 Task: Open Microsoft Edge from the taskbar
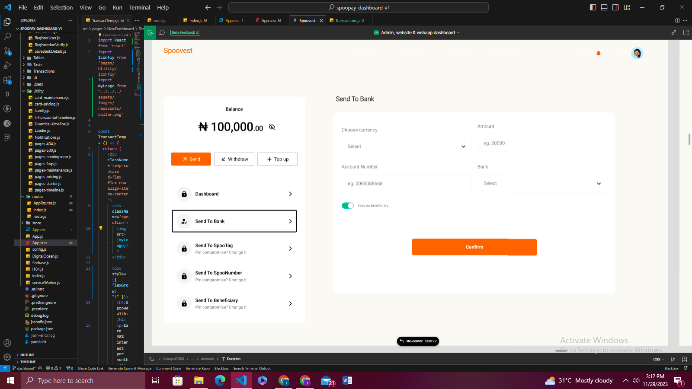tap(220, 380)
